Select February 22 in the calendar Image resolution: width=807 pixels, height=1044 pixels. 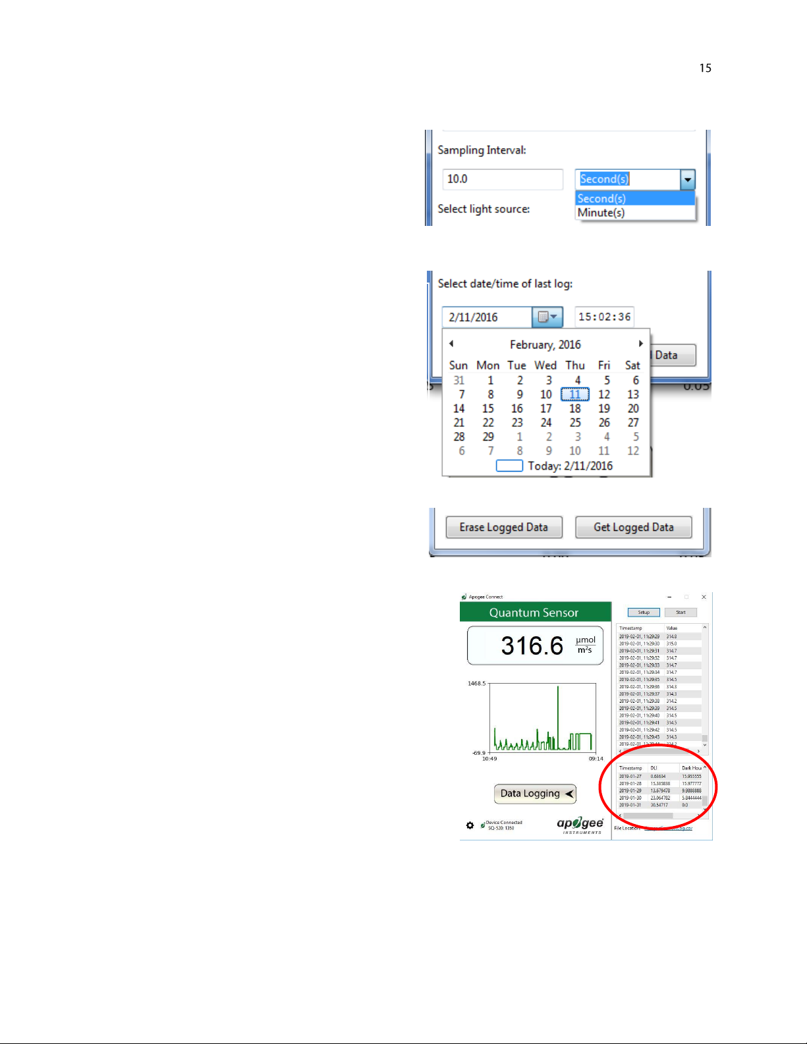(x=488, y=423)
